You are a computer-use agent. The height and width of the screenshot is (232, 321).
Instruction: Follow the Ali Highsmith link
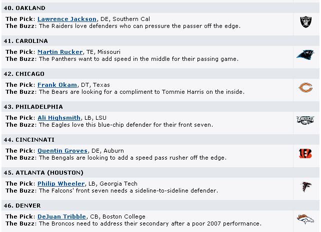[x=59, y=118]
